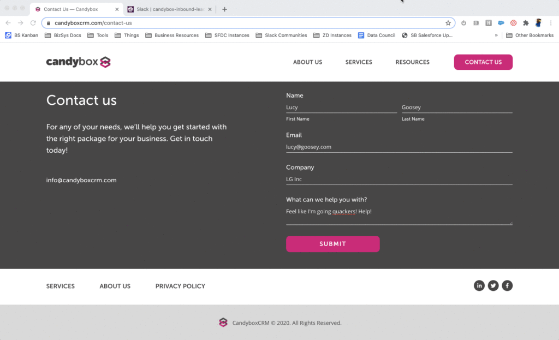Open the SB Salesforce Up... bookmark
Screen dimensions: 559x340
pyautogui.click(x=427, y=35)
